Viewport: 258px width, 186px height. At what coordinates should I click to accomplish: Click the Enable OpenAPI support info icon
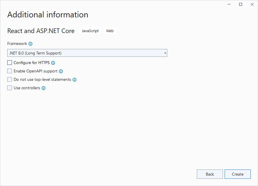pos(61,71)
